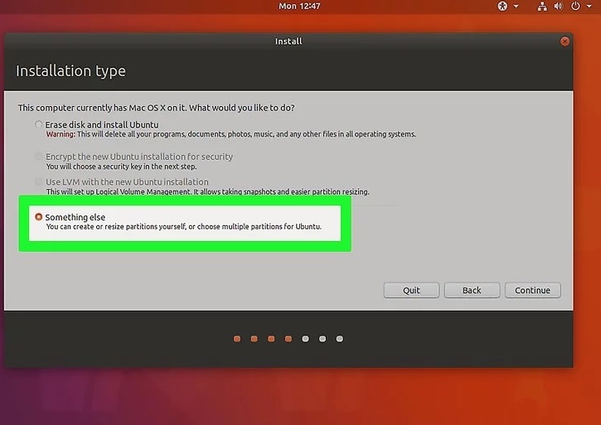Screen dimensions: 601x425
Task: Click the Installation type heading
Action: 71,71
